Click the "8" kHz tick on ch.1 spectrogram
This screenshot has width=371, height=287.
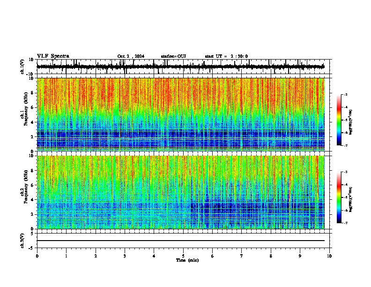(32, 93)
